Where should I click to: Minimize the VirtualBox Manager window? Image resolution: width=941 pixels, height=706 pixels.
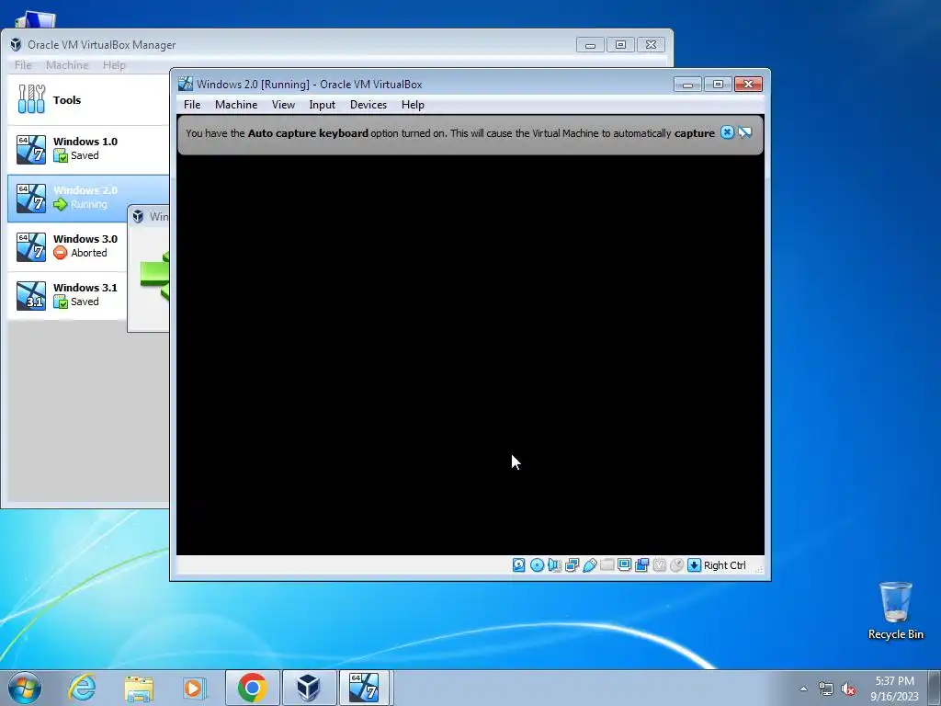[590, 44]
